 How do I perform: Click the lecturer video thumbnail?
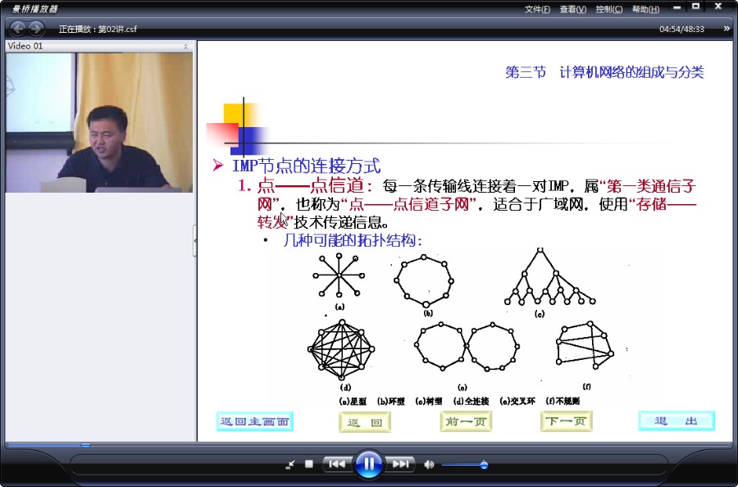(x=99, y=122)
